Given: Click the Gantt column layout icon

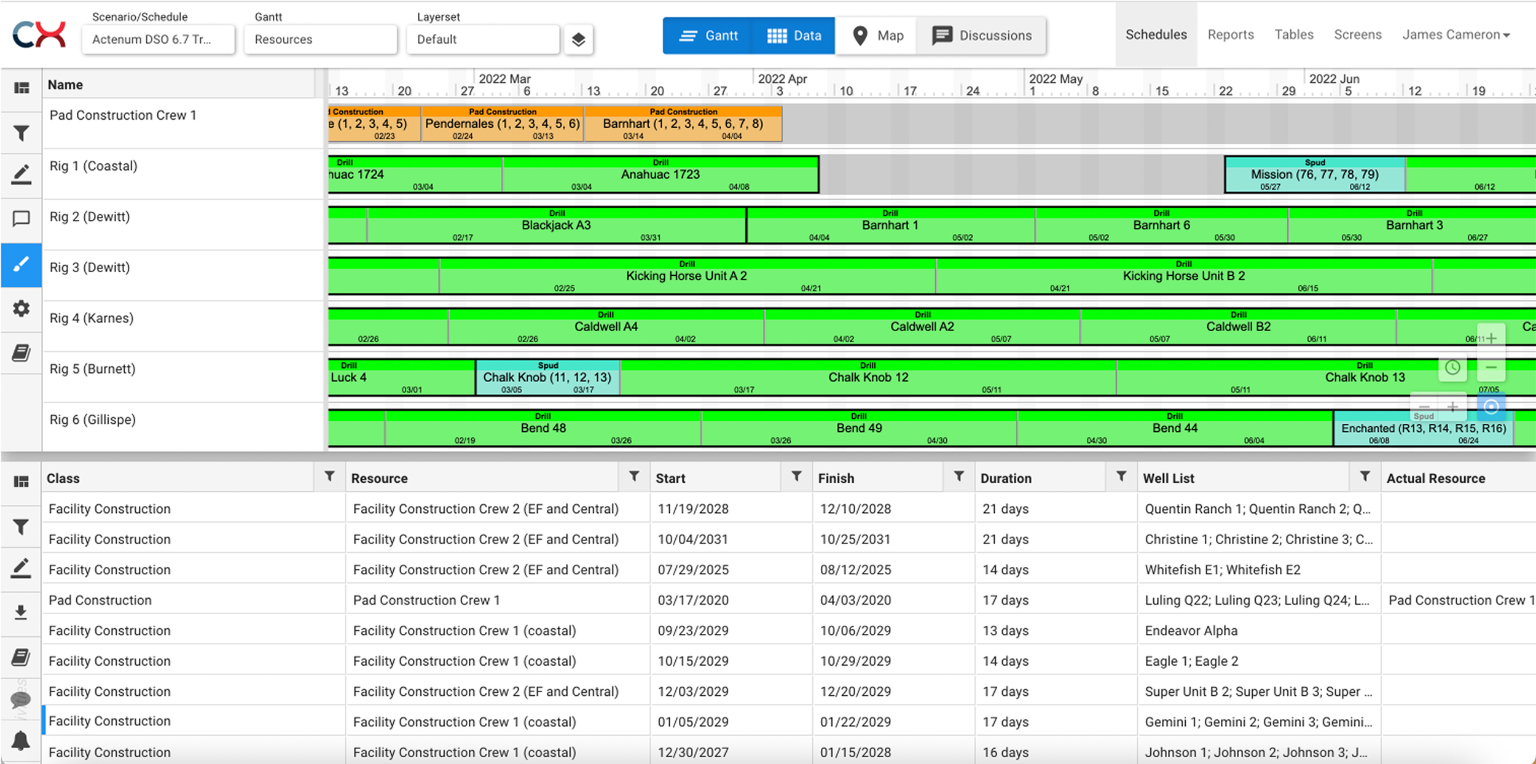Looking at the screenshot, I should click(x=22, y=88).
